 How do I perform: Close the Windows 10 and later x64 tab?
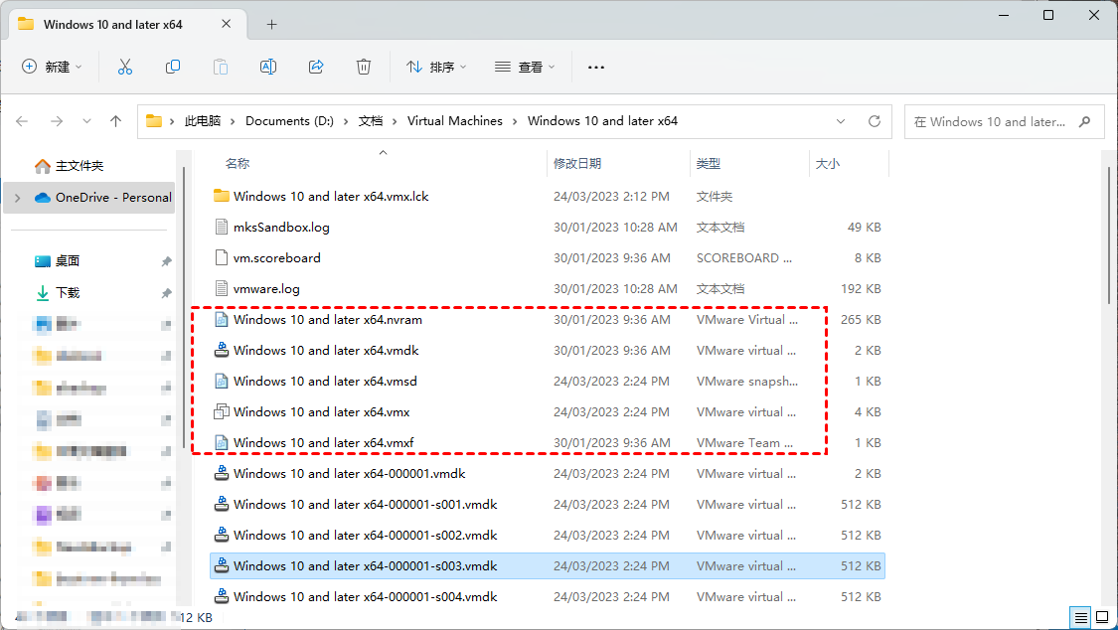click(x=226, y=24)
